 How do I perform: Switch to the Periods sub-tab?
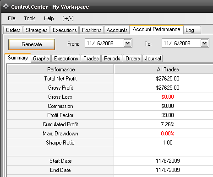click(112, 59)
